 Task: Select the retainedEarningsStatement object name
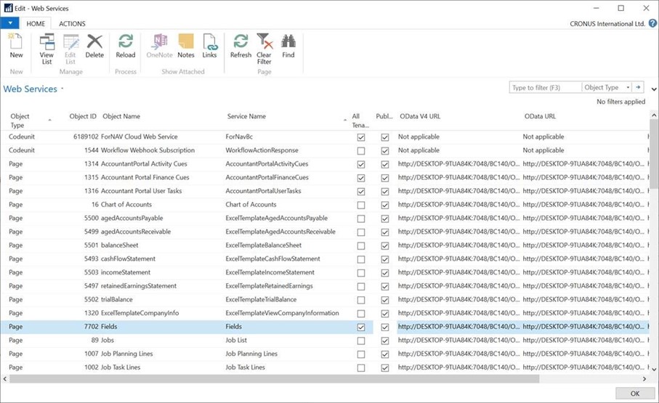pyautogui.click(x=139, y=286)
